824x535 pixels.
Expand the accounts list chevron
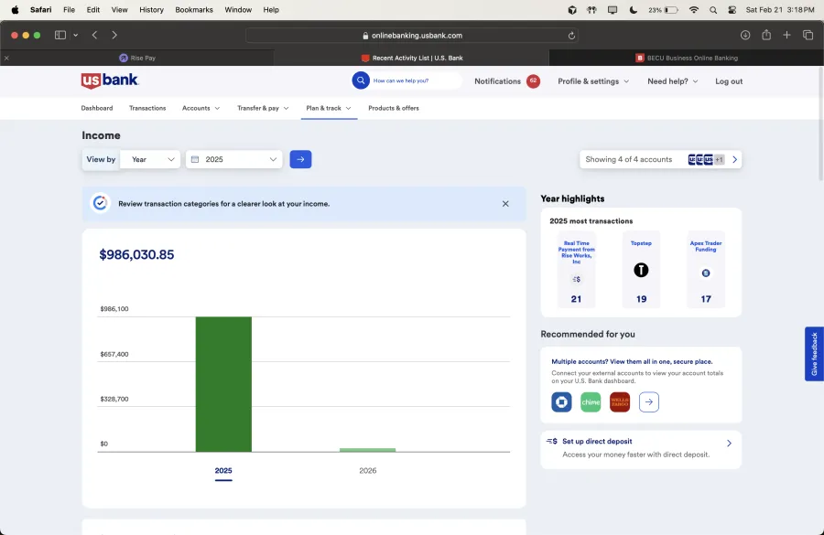pyautogui.click(x=734, y=160)
